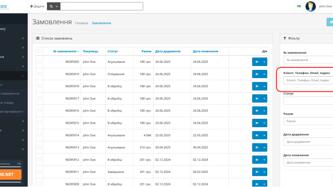333x187 pixels.
Task: Click the John Doe avatar picture
Action: (311, 6)
